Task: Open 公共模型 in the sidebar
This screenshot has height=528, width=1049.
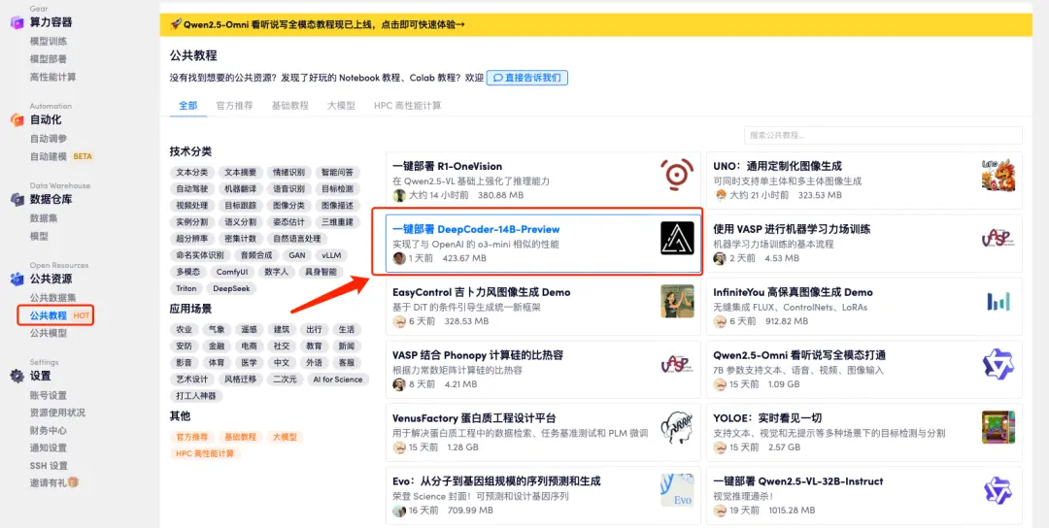Action: pos(49,333)
